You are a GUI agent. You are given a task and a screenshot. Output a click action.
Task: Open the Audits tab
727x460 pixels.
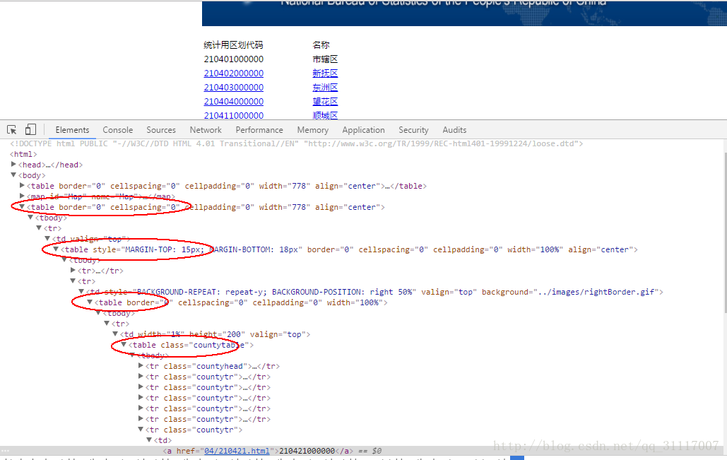tap(454, 130)
